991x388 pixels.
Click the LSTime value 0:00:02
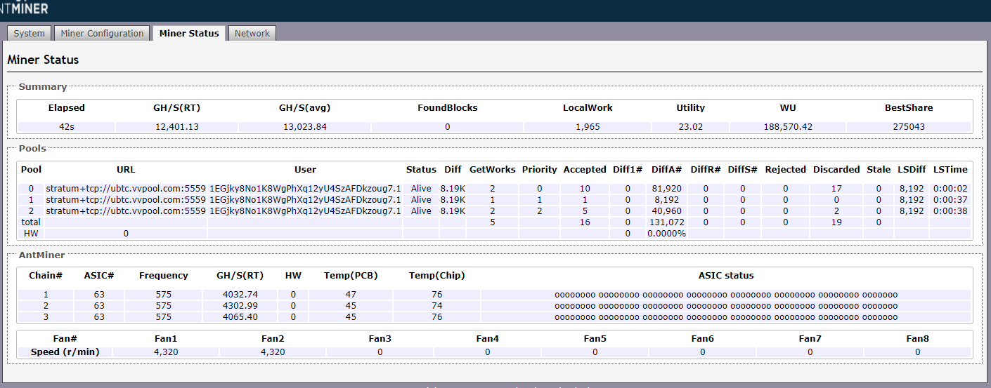coord(950,189)
